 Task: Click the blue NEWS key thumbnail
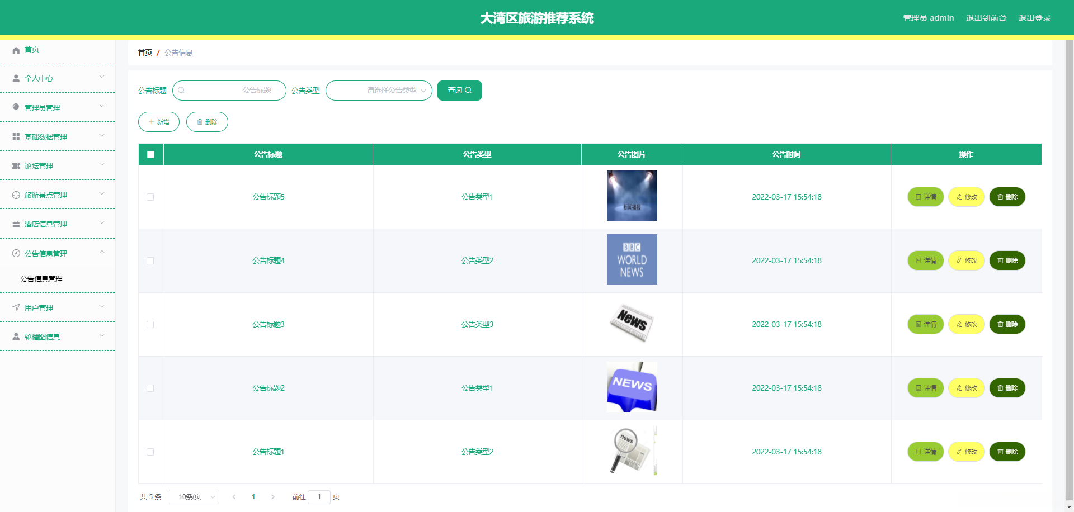(x=632, y=387)
